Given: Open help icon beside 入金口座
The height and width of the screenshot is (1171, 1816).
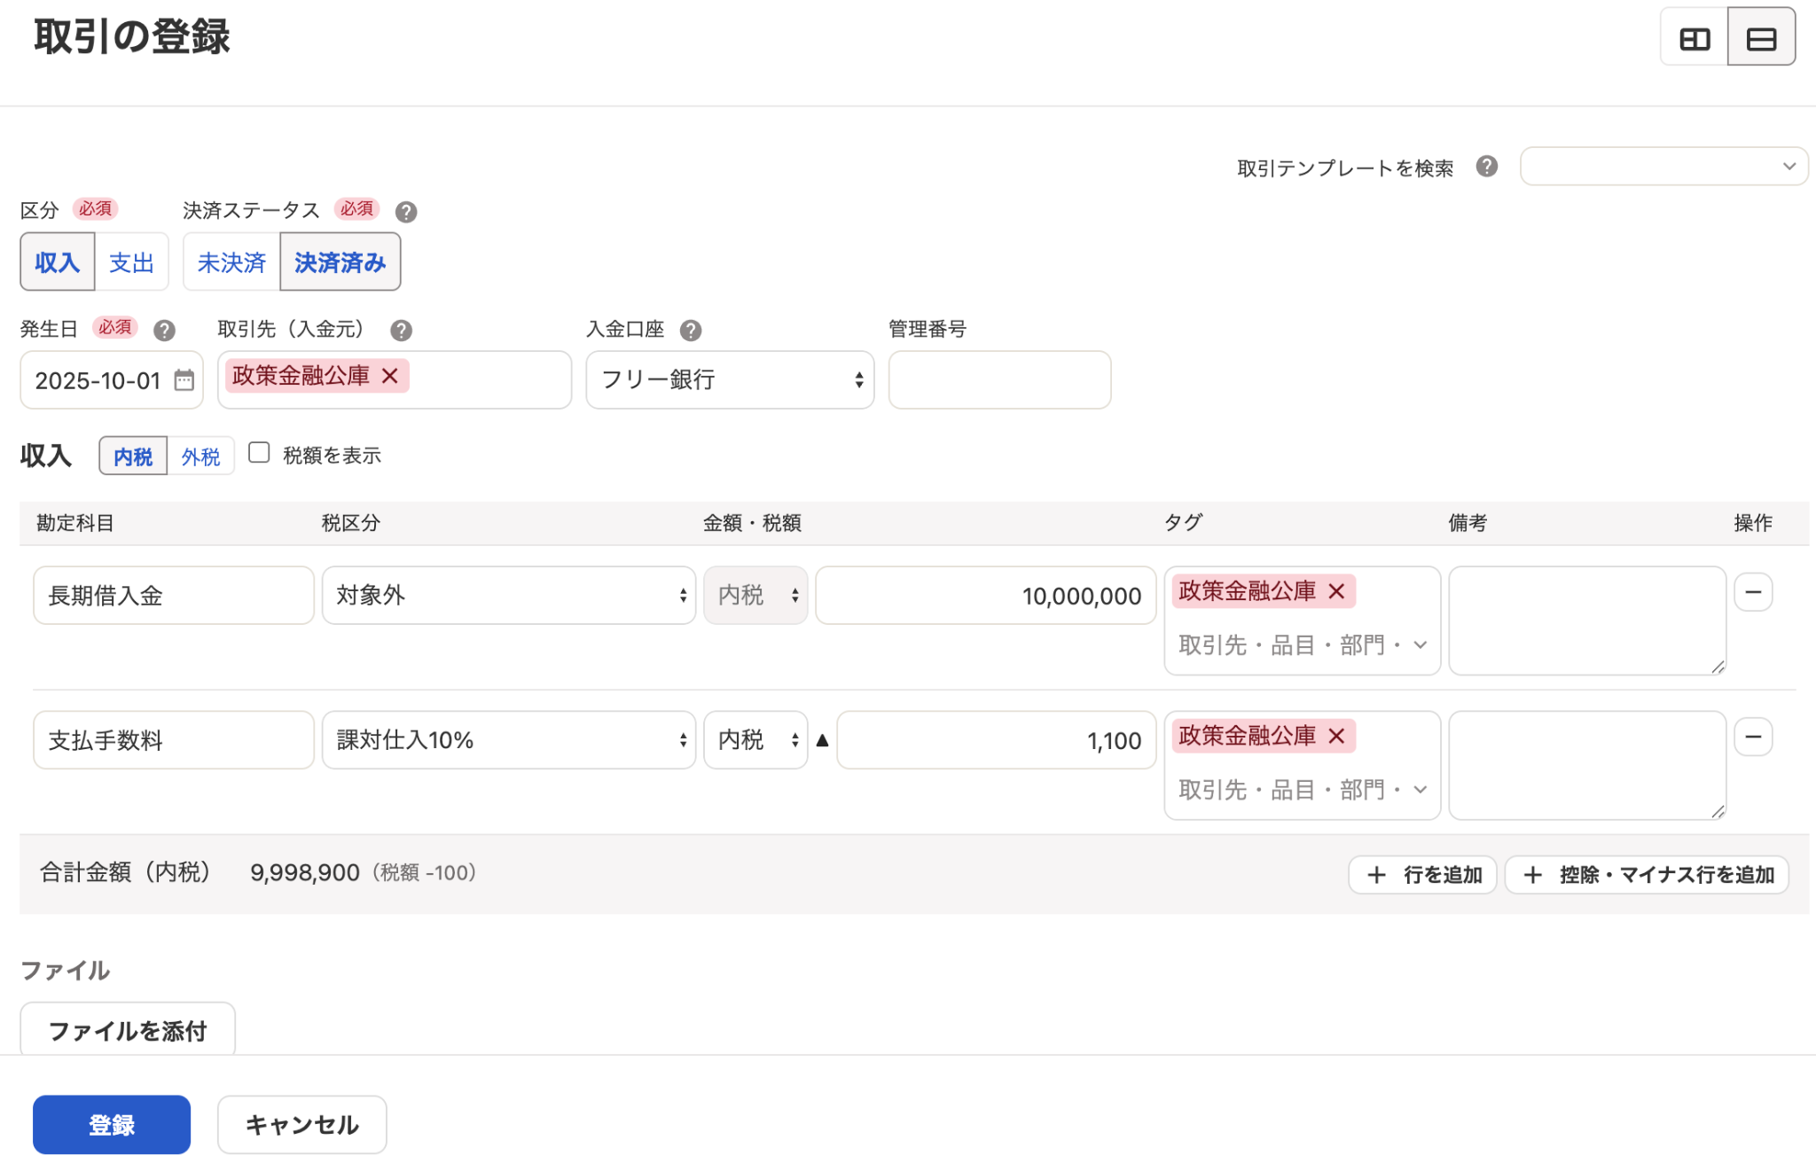Looking at the screenshot, I should pyautogui.click(x=691, y=331).
